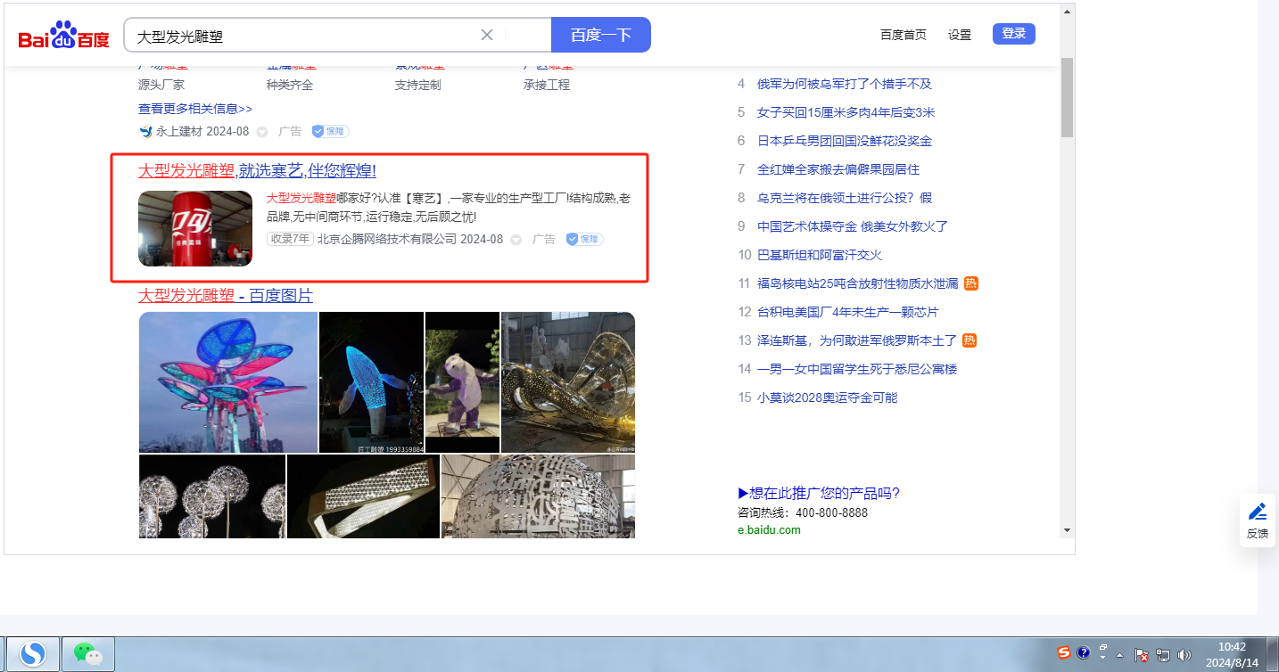Click the network status tray icon
The image size is (1279, 672).
point(1163,655)
